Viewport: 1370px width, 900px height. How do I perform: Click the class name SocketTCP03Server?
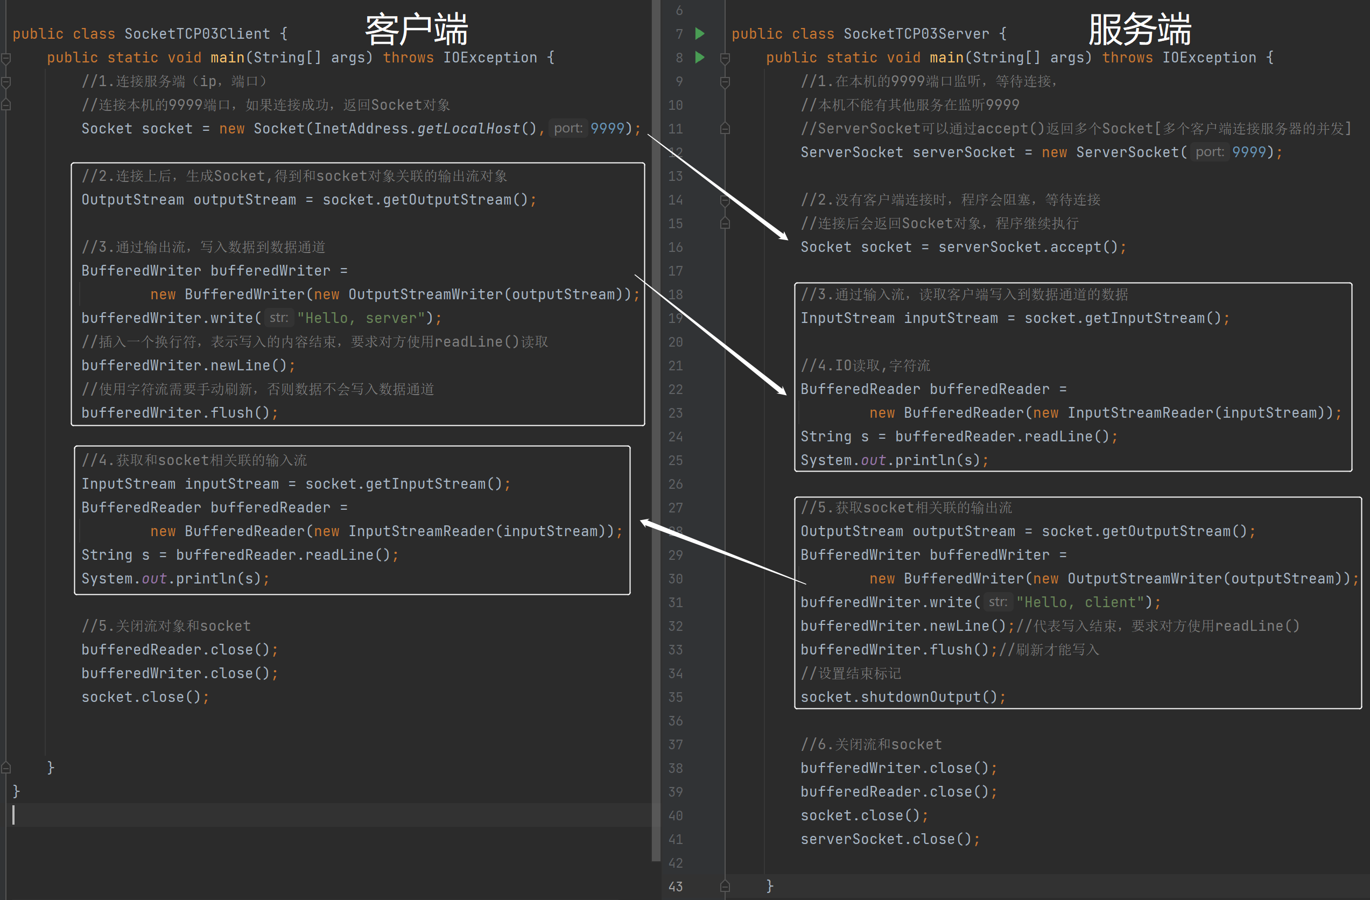point(916,34)
